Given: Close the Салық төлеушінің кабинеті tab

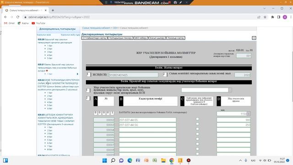Looking at the screenshot, I should pos(46,10).
